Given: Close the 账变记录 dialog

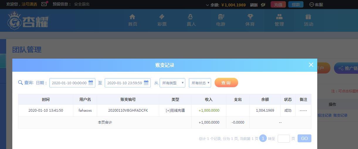Looking at the screenshot, I should 311,65.
